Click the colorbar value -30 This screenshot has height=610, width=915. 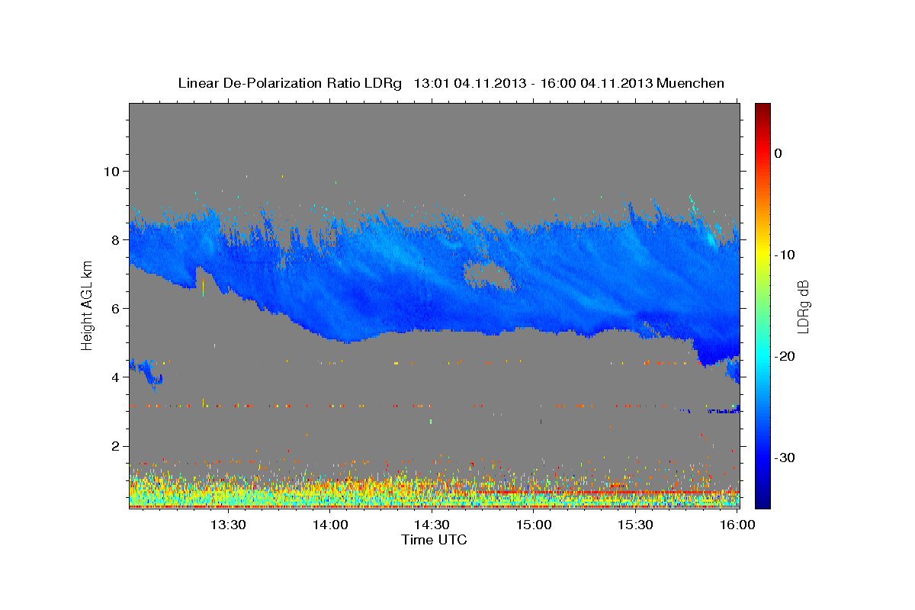(x=785, y=457)
